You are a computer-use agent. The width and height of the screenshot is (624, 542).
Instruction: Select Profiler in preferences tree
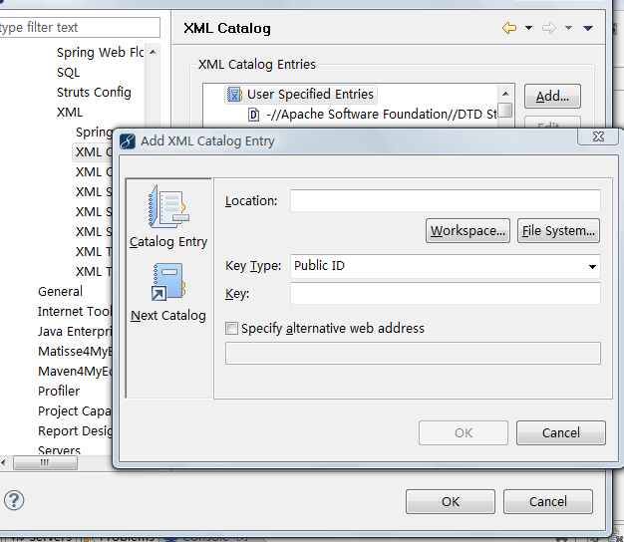59,391
